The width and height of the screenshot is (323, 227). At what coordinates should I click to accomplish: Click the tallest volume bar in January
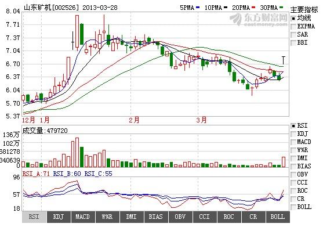pos(77,152)
